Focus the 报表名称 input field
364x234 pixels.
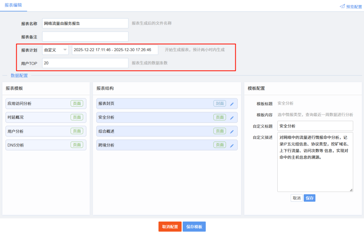[85, 24]
